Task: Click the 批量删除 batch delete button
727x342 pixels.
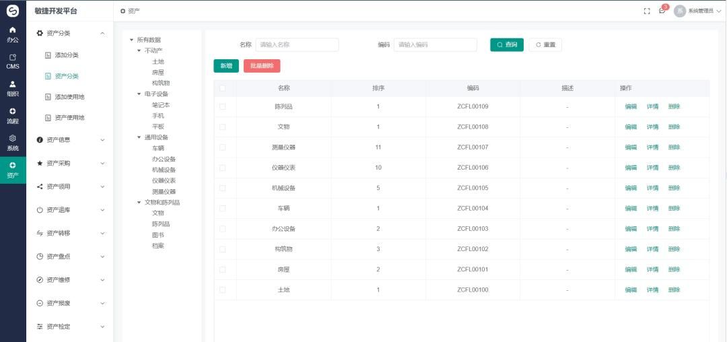Action: coord(262,66)
